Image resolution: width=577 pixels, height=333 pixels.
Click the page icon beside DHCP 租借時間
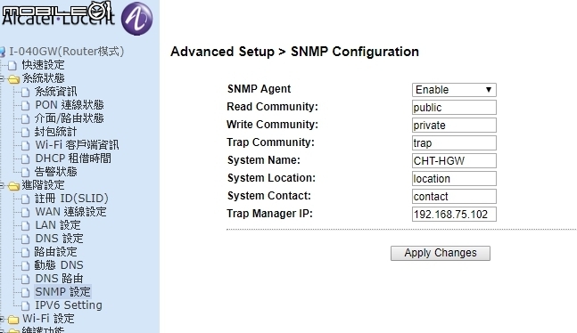[25, 158]
